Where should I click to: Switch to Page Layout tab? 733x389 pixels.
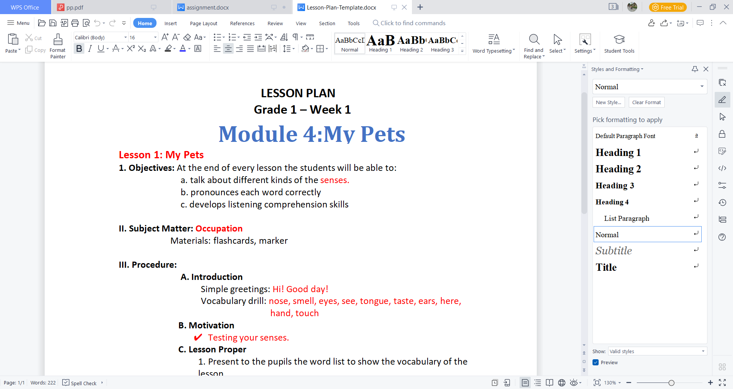(x=203, y=23)
